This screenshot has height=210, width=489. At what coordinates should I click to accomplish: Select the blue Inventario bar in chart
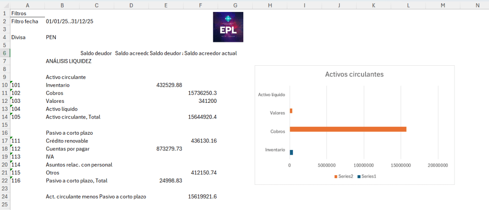291,152
